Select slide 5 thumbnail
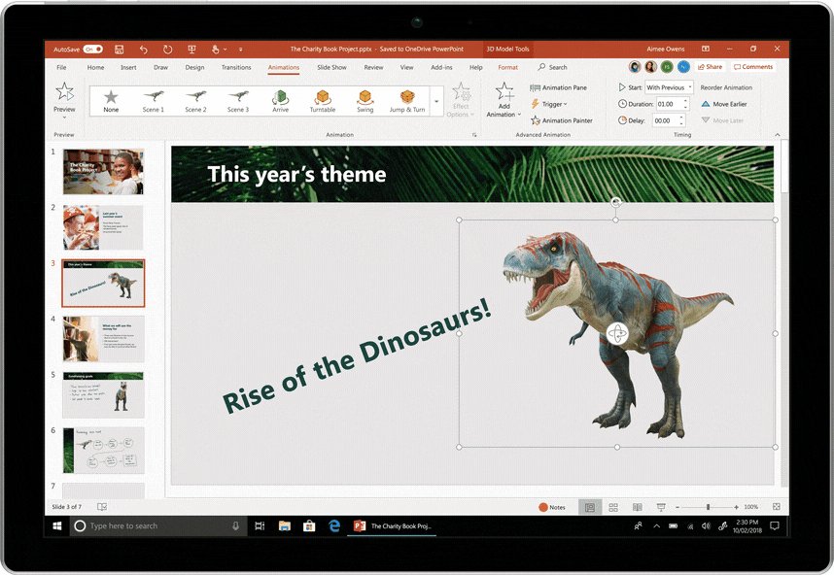This screenshot has width=834, height=575. click(x=103, y=395)
